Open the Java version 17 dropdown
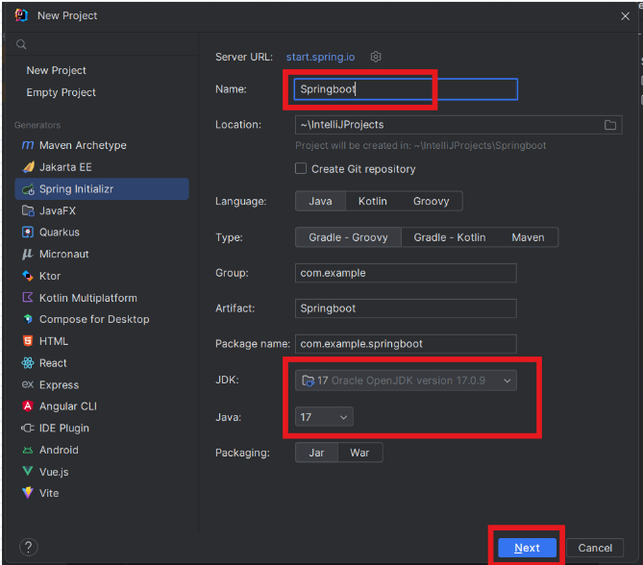Viewport: 643px width, 565px height. pyautogui.click(x=324, y=417)
